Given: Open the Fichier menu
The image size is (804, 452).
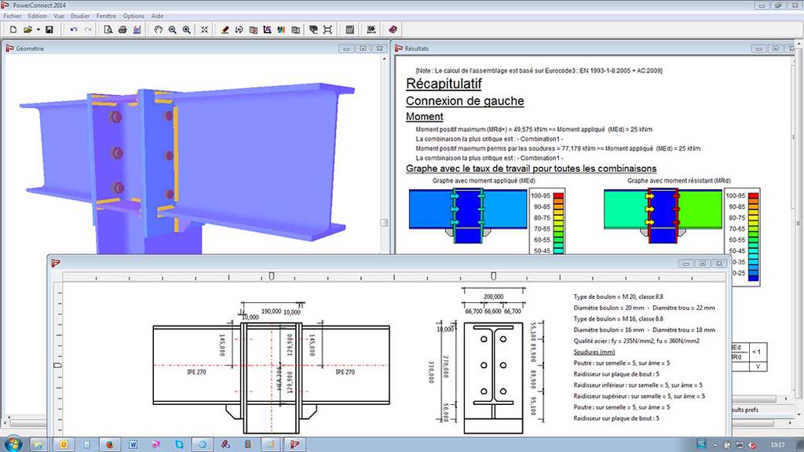Looking at the screenshot, I should click(13, 16).
